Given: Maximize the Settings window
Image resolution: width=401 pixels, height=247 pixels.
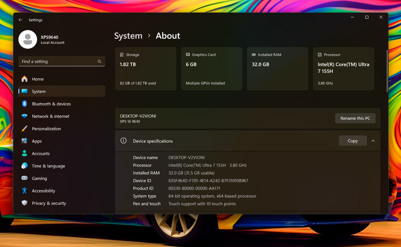Looking at the screenshot, I should (367, 17).
